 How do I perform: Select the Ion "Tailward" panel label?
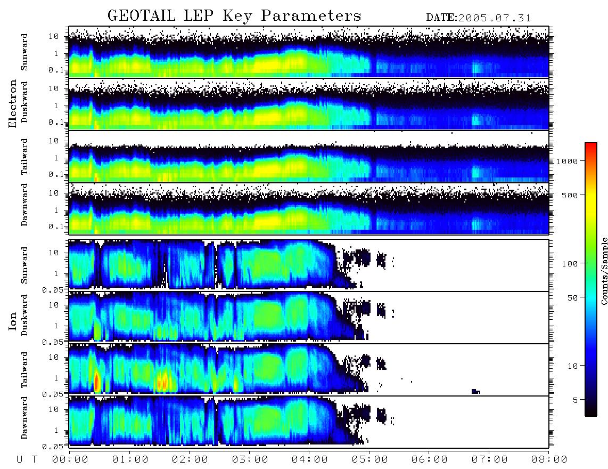tap(24, 370)
